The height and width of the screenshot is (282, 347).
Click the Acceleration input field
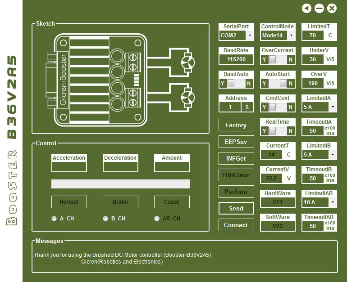point(69,166)
